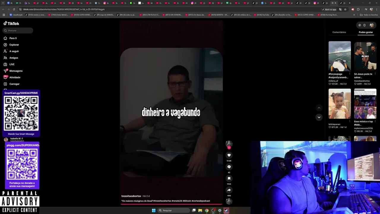
Task: Open Steam from the taskbar
Action: click(x=226, y=210)
